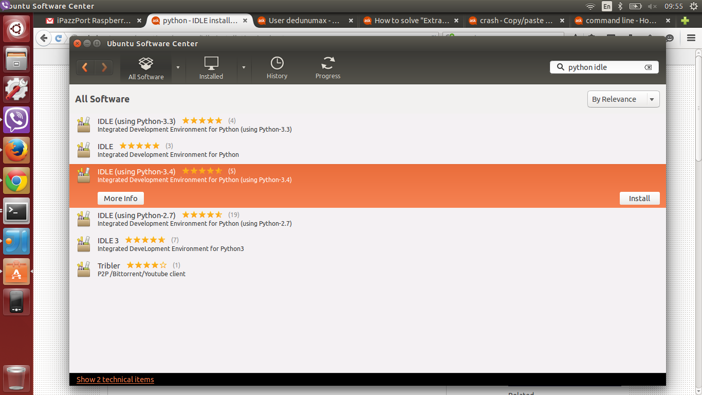Click the search field containing 'python idle'
The height and width of the screenshot is (395, 702).
(604, 67)
